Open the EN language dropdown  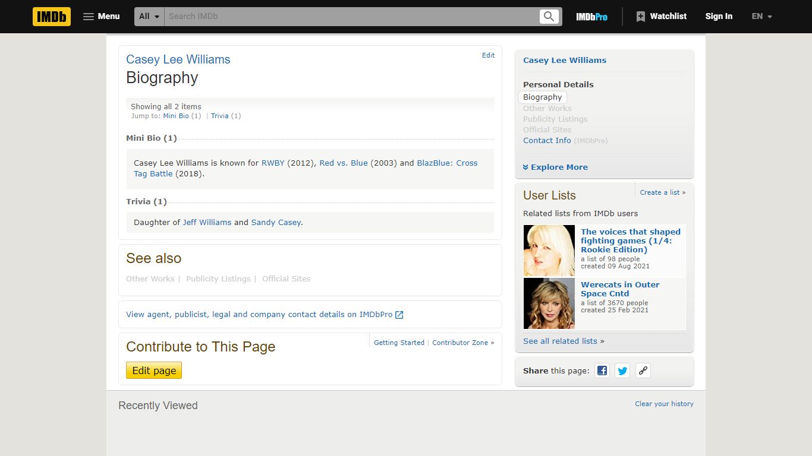point(762,17)
